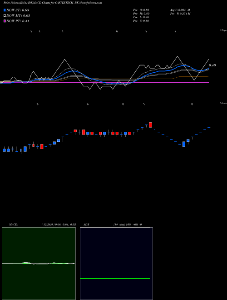Click the 'Pre V: 0.251 M' value

(x=180, y=14)
